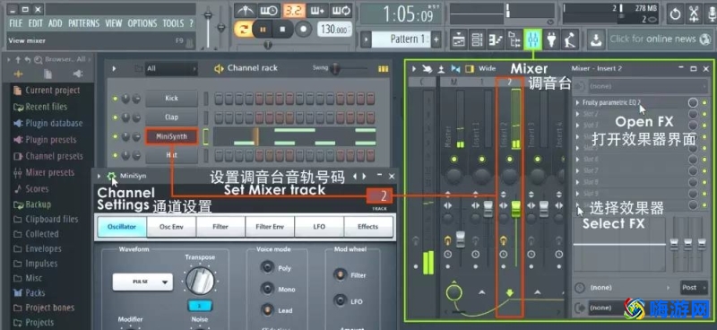The image size is (717, 330).
Task: Open the Pattern 1 selector
Action: [401, 39]
